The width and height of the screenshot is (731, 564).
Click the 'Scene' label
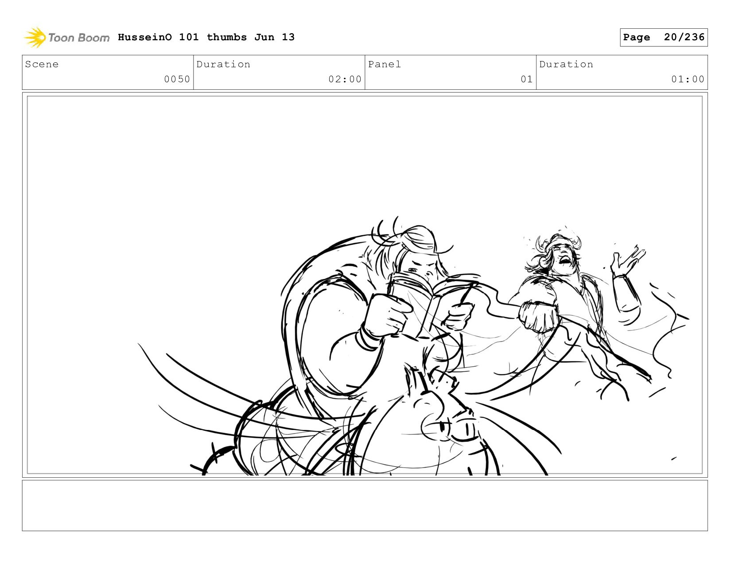[x=42, y=64]
